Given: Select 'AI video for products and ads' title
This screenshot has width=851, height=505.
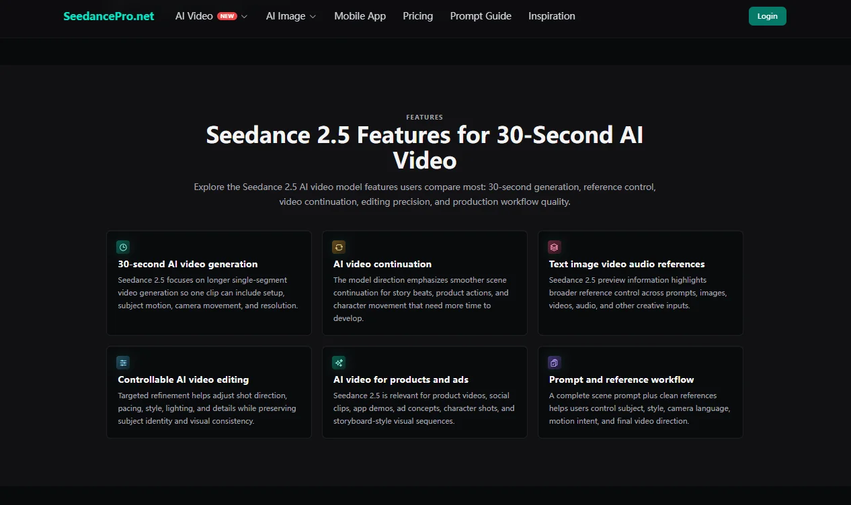Looking at the screenshot, I should pos(401,379).
